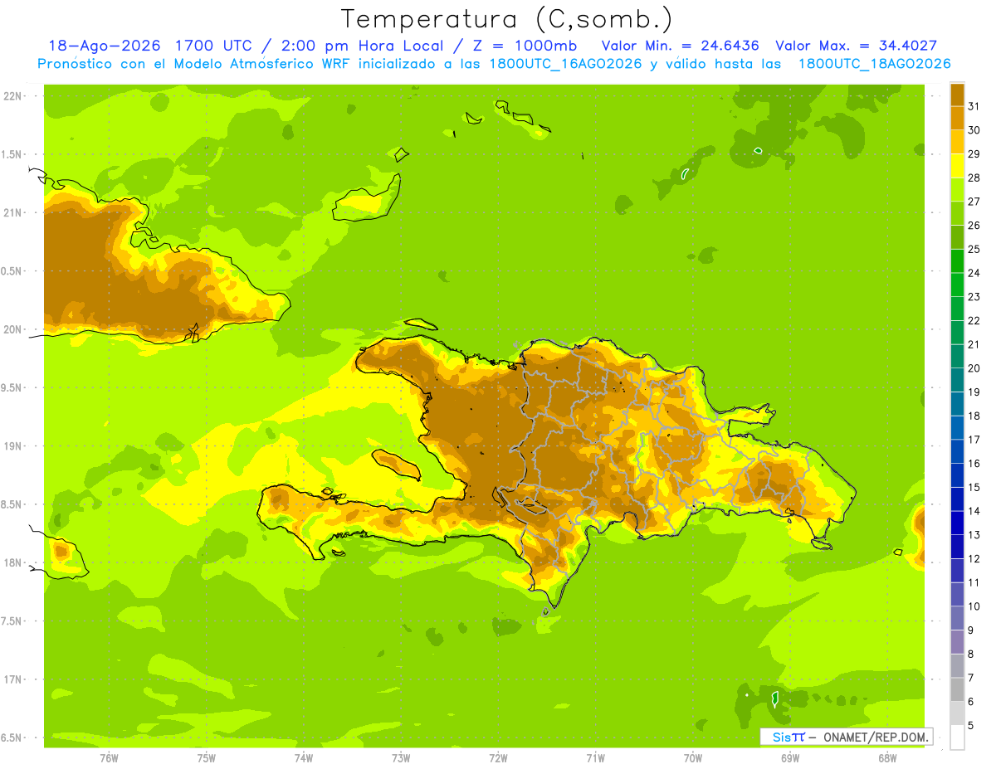Image resolution: width=996 pixels, height=769 pixels.
Task: Click the '15' legend value
Action: [974, 487]
